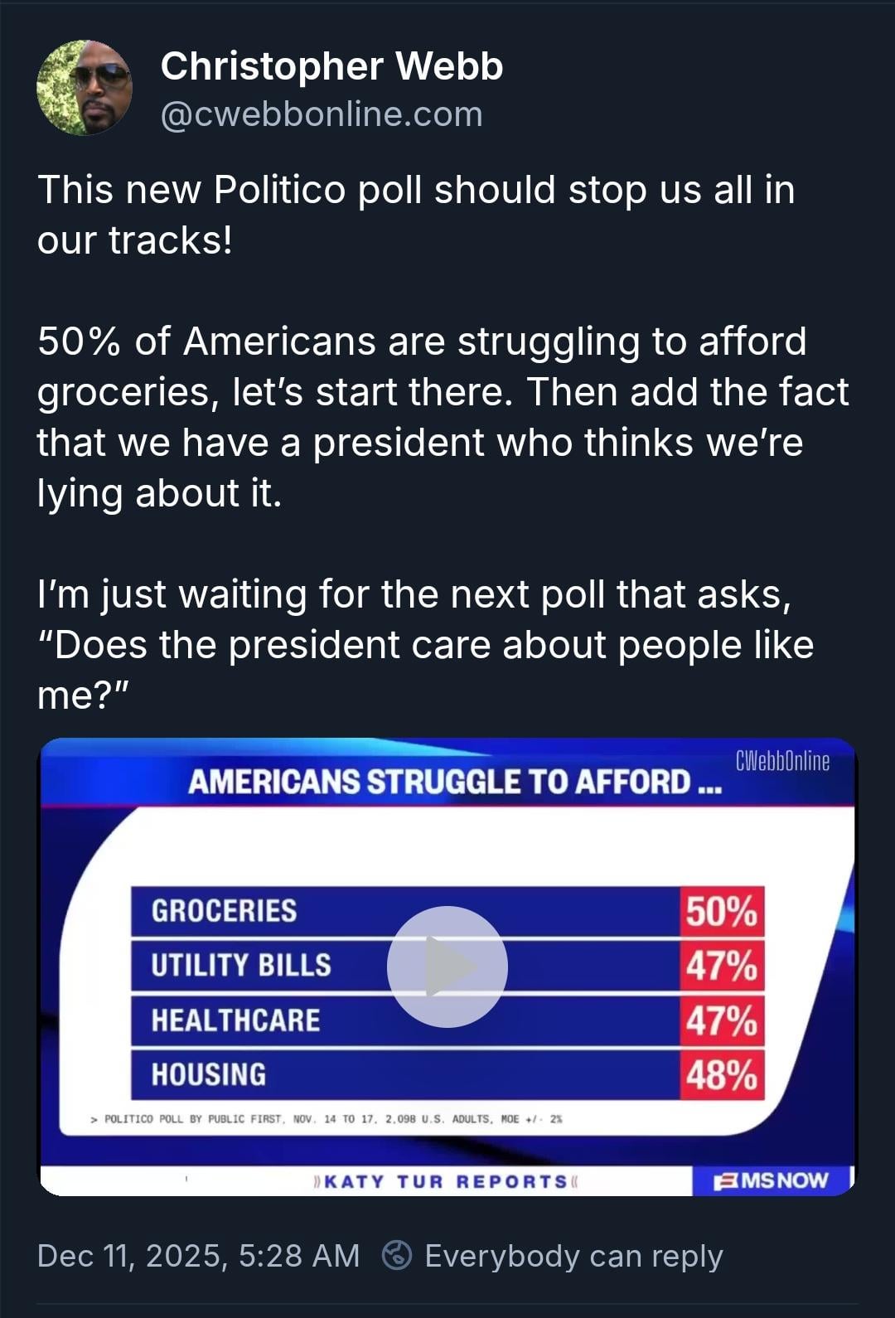Click the CWebbOnline watermark on the video
The height and width of the screenshot is (1318, 895).
point(781,761)
